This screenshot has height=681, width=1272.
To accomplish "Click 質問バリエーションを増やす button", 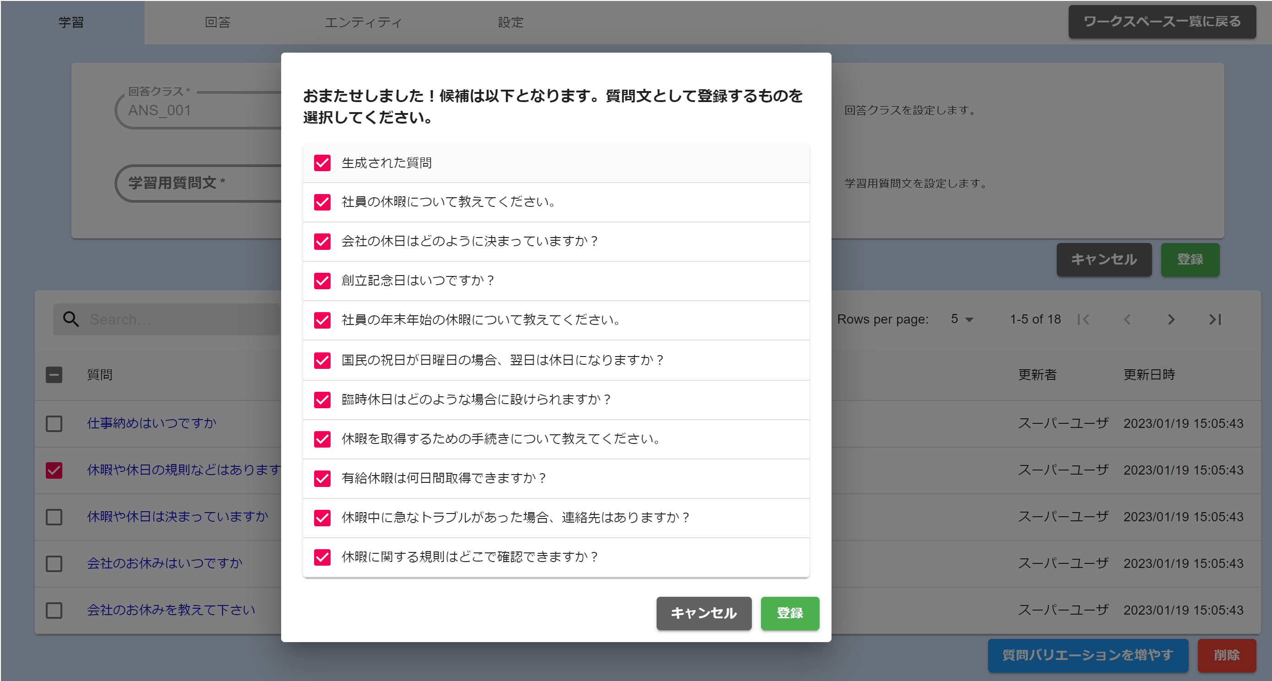I will pos(1087,655).
